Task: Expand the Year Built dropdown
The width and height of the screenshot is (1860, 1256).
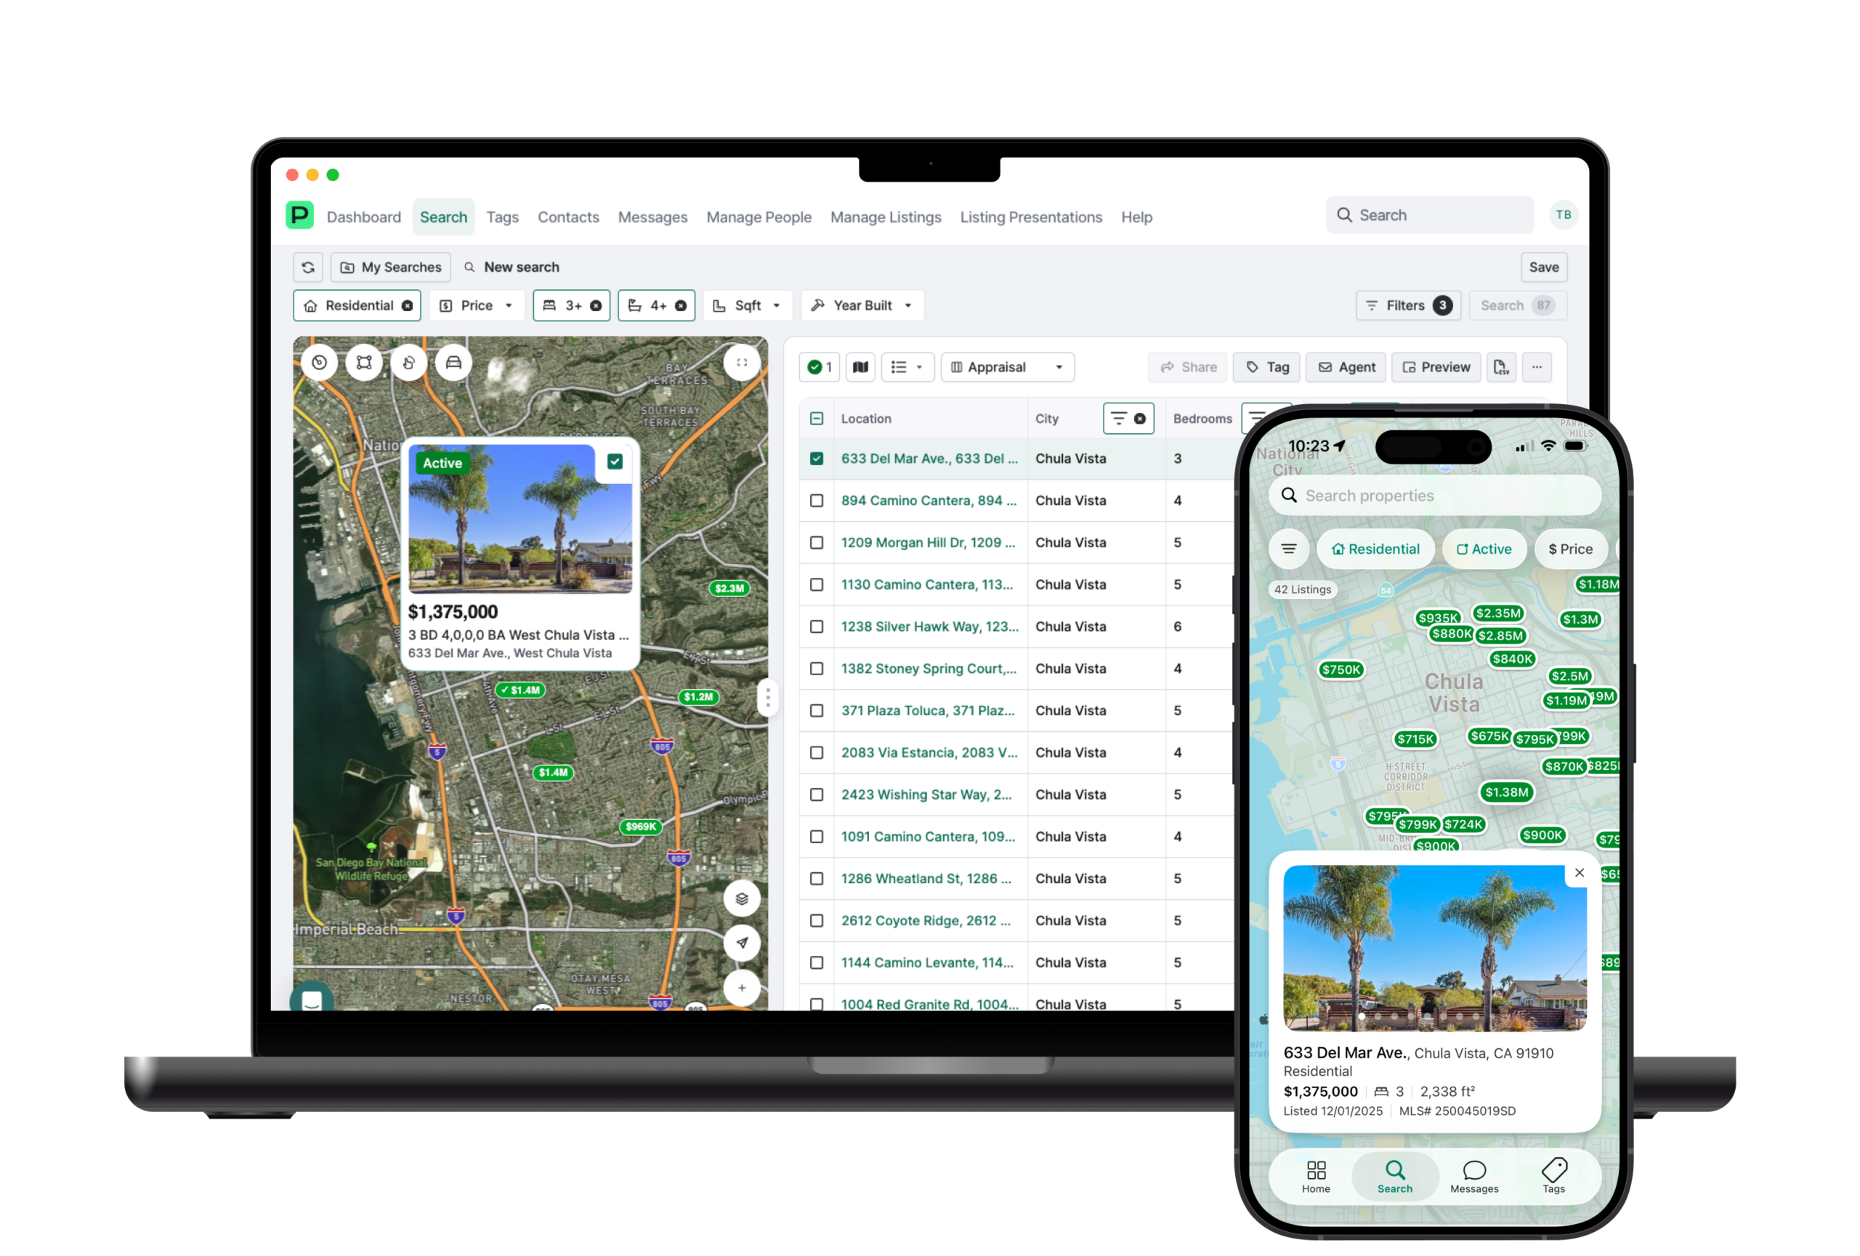Action: (x=862, y=306)
